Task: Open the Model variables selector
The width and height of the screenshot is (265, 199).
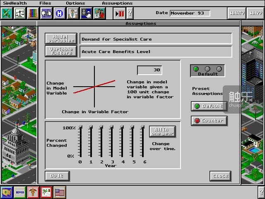Action: tap(61, 39)
